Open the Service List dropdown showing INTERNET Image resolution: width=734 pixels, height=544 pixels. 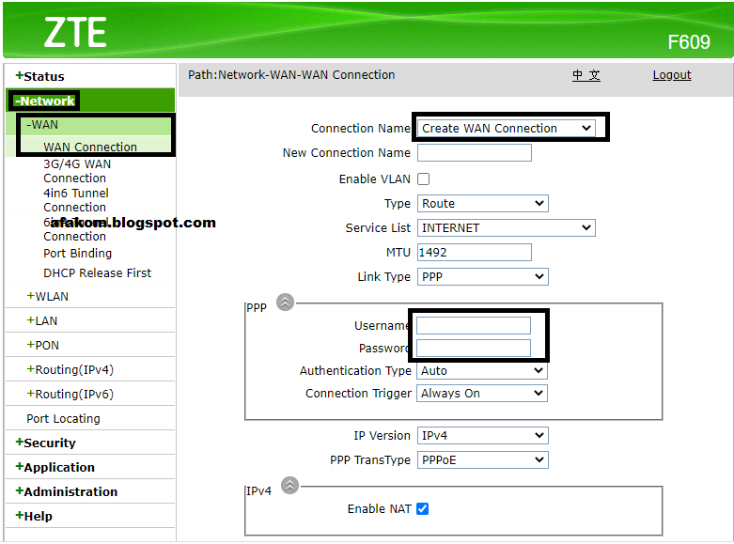tap(506, 228)
